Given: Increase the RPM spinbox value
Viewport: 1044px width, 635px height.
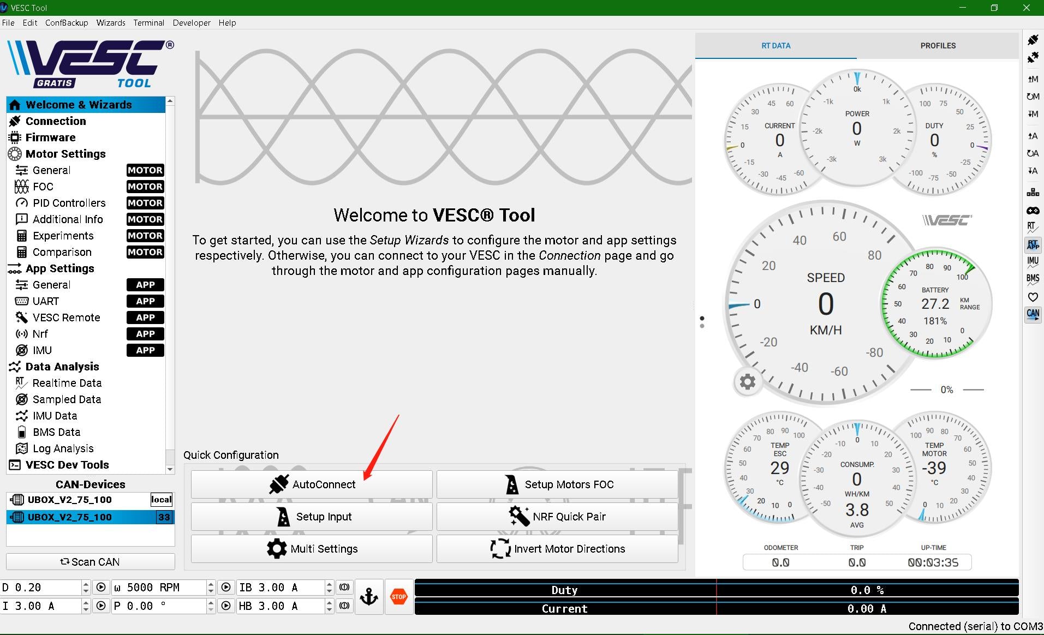Looking at the screenshot, I should tap(211, 584).
